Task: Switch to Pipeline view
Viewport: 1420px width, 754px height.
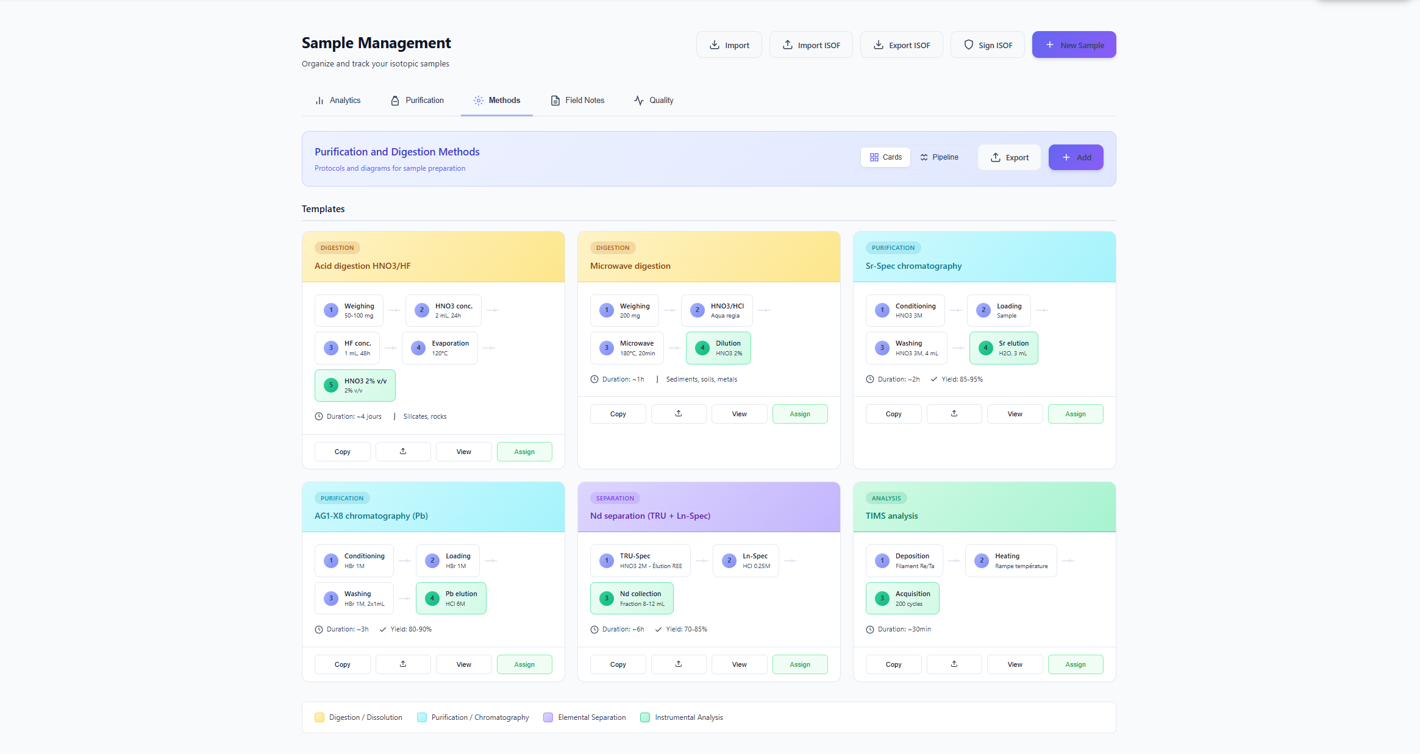Action: coord(939,157)
